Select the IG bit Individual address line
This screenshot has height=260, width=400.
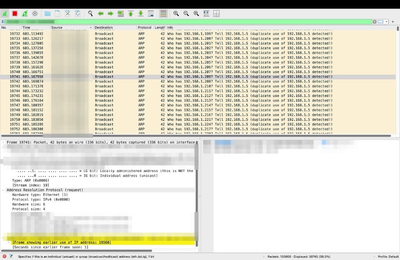coord(87,176)
